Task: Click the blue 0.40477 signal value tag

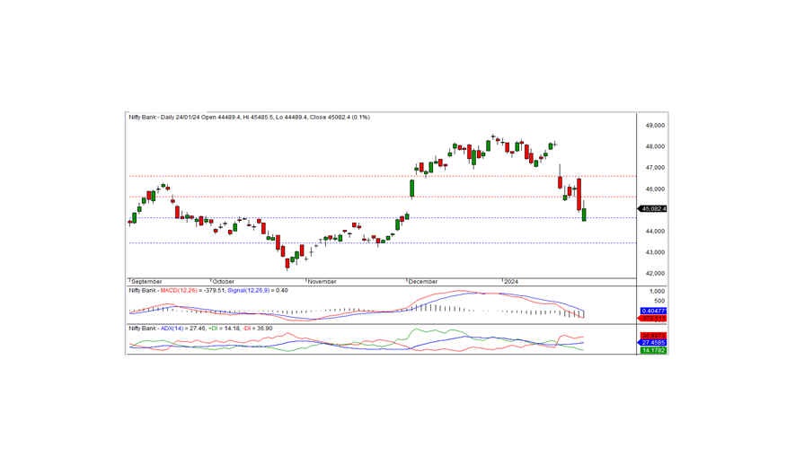Action: pyautogui.click(x=653, y=311)
